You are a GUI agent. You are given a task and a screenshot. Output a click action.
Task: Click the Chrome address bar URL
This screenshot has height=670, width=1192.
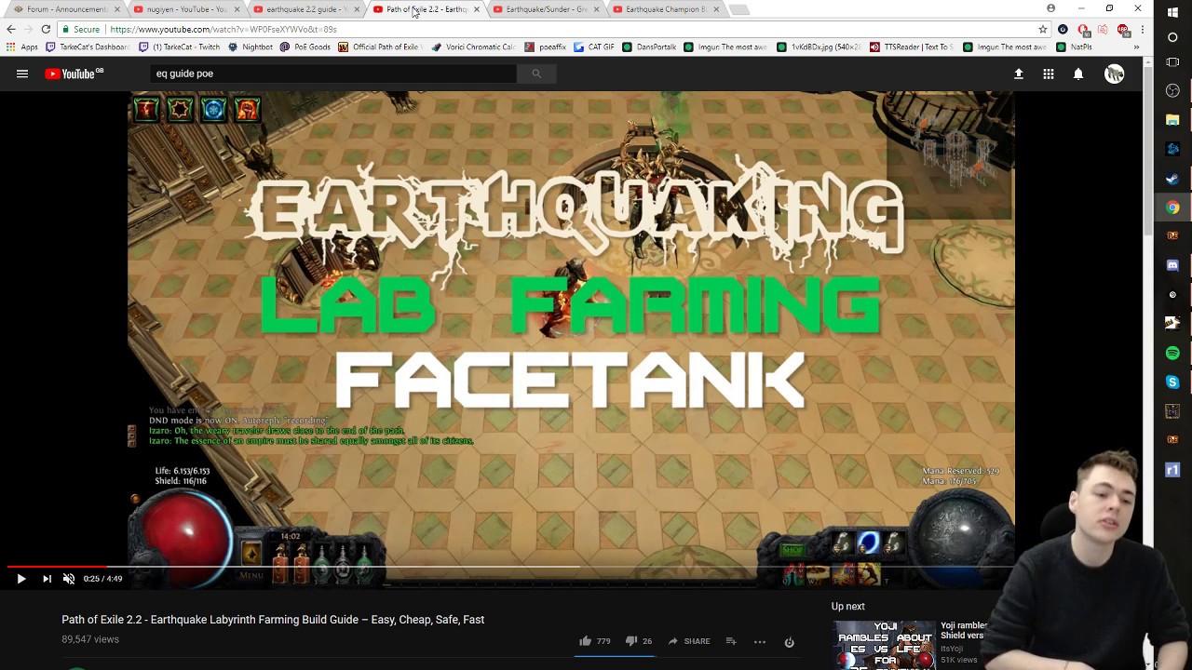[223, 30]
